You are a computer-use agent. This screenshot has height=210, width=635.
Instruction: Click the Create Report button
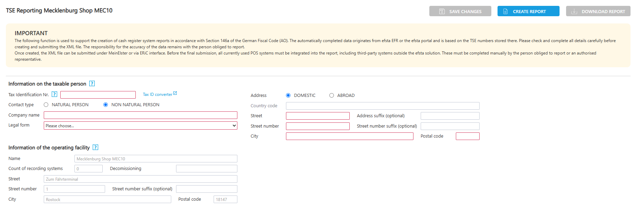pyautogui.click(x=528, y=11)
